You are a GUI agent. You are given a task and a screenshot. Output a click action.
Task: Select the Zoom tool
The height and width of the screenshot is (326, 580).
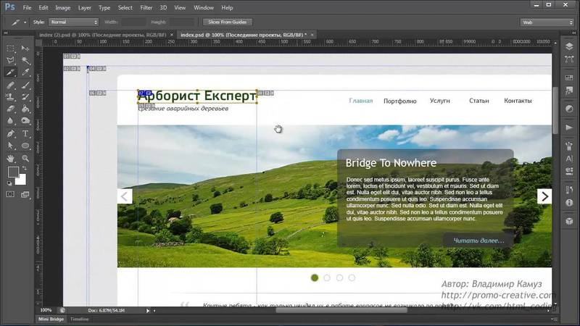[x=25, y=158]
